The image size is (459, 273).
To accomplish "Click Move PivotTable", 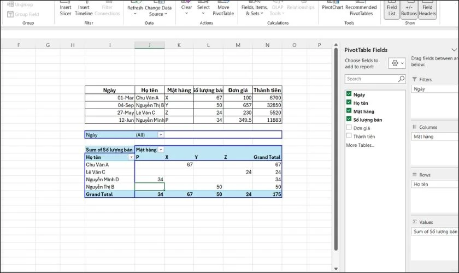I will pos(223,9).
